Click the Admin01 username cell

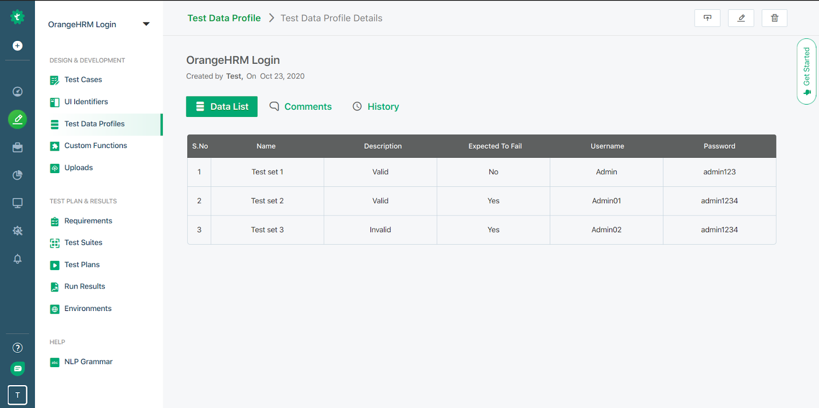607,201
